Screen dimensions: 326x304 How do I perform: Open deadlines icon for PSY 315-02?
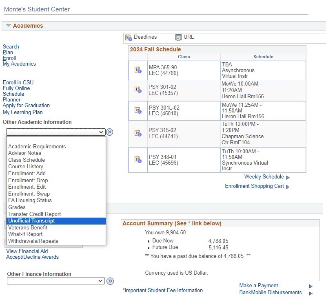pyautogui.click(x=138, y=133)
